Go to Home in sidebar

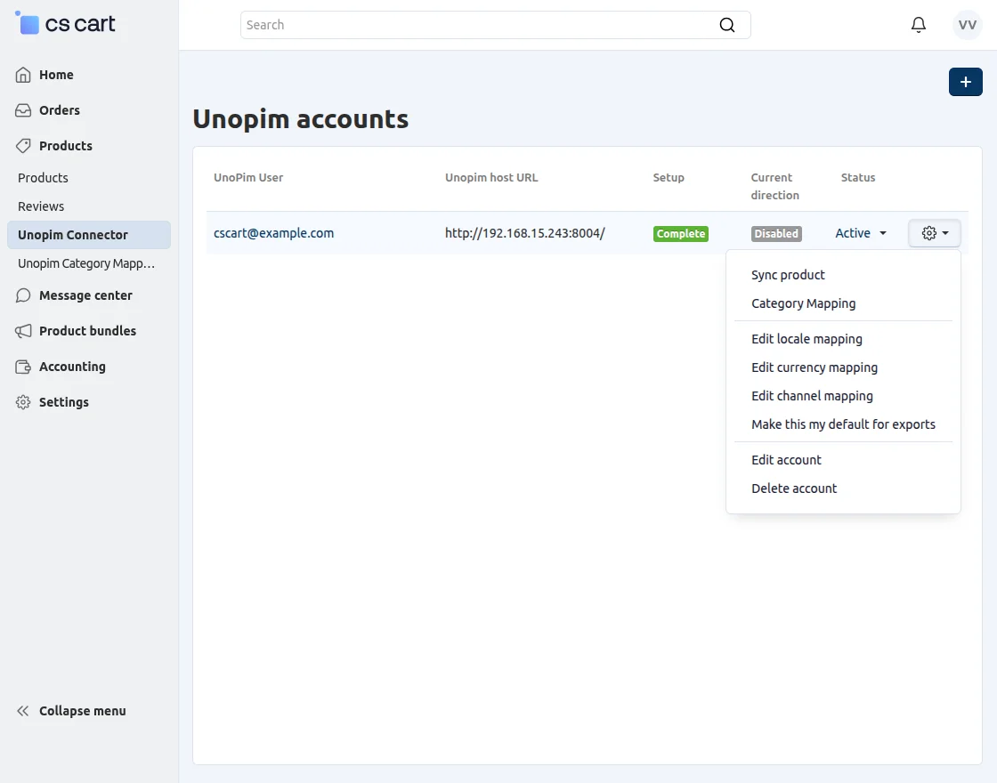[56, 75]
